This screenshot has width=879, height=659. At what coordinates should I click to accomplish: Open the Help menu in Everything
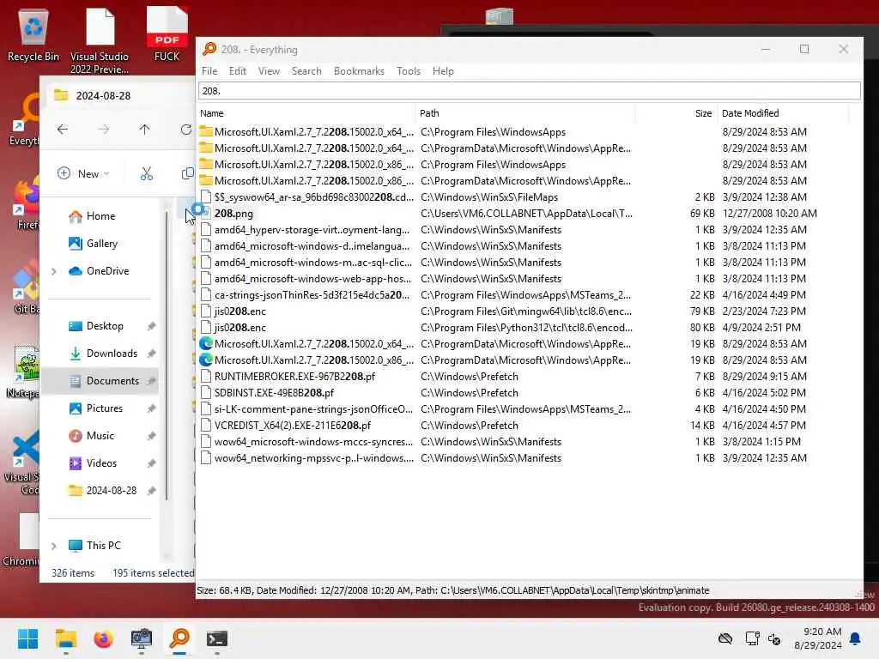tap(443, 71)
